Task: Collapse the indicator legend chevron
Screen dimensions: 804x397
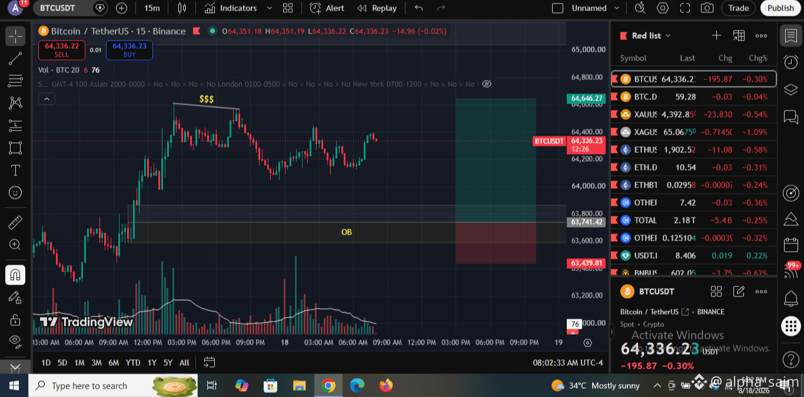Action: tap(46, 99)
